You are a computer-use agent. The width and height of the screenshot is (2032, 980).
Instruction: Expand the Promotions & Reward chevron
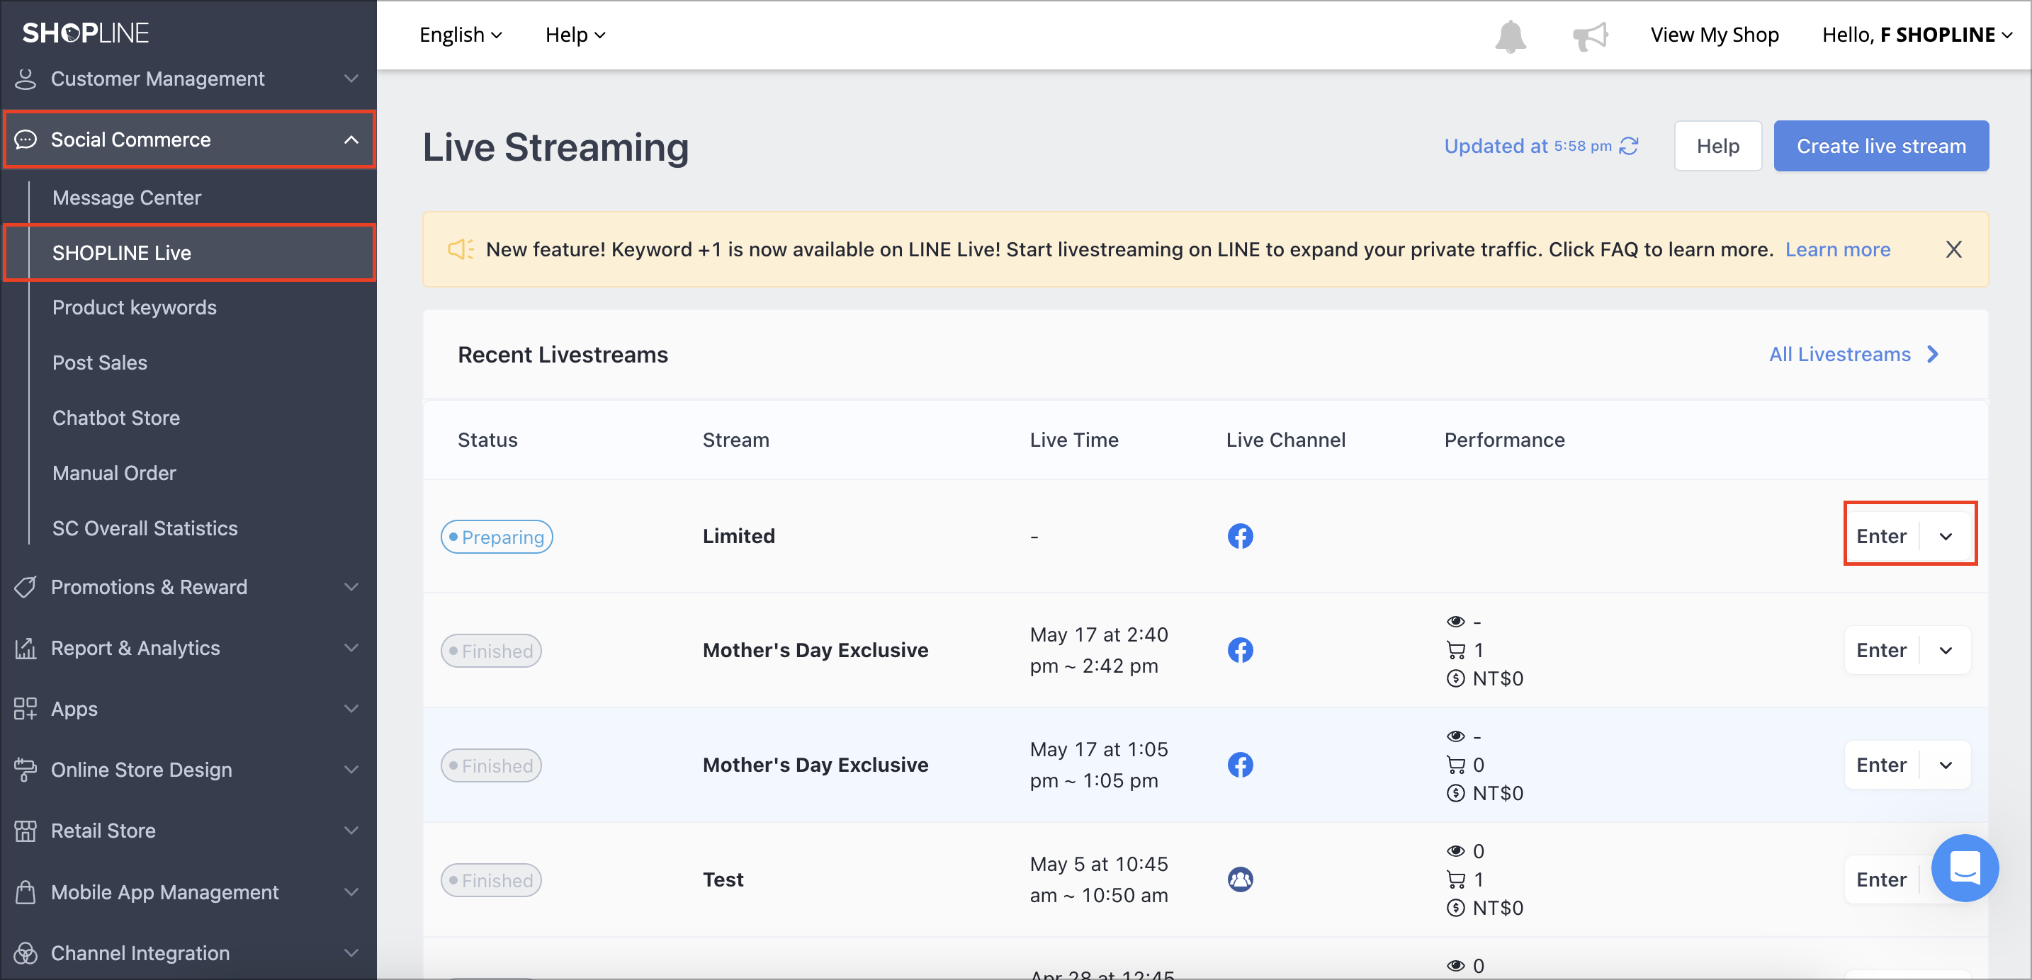[351, 588]
